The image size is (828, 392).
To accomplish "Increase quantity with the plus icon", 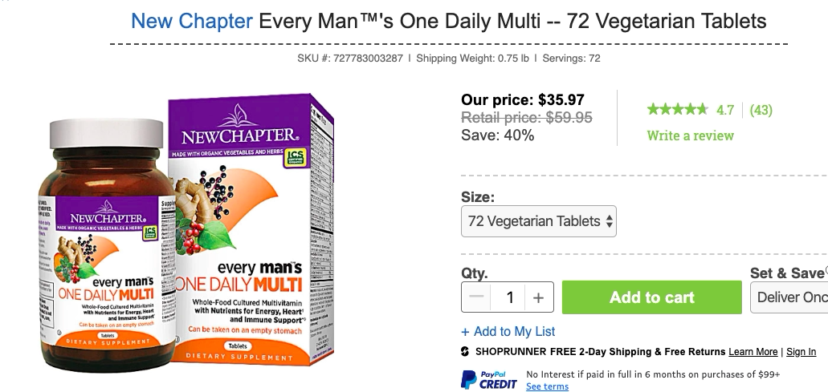I will 538,297.
